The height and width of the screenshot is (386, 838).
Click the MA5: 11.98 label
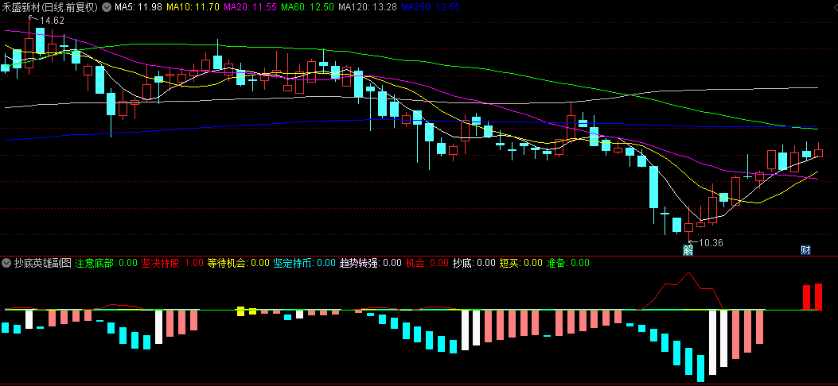(x=138, y=7)
